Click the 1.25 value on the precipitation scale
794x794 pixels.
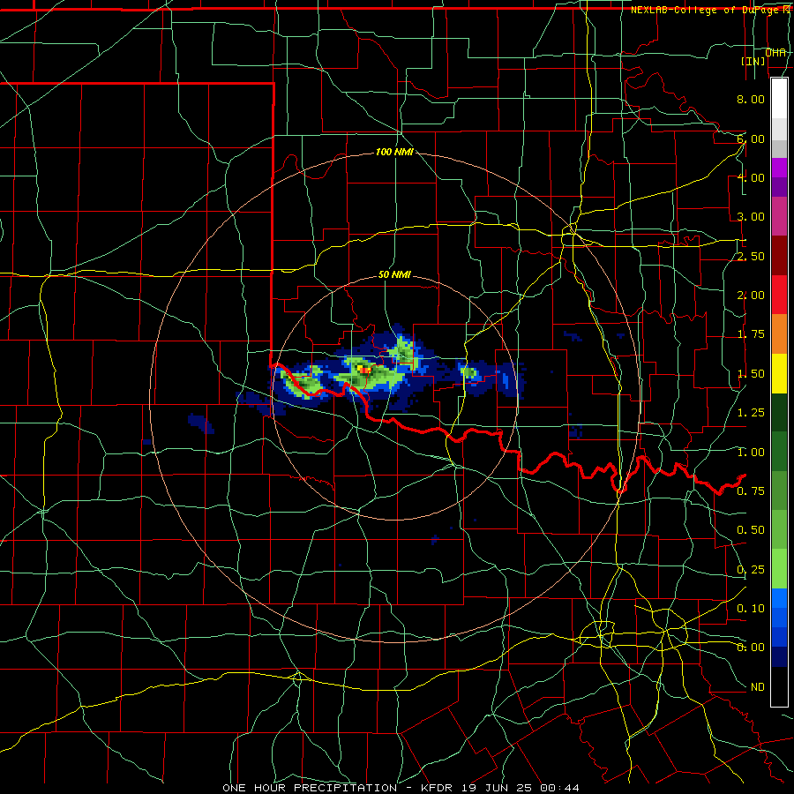[751, 413]
